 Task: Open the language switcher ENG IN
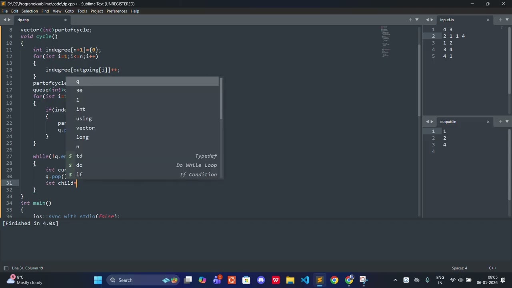click(x=440, y=280)
